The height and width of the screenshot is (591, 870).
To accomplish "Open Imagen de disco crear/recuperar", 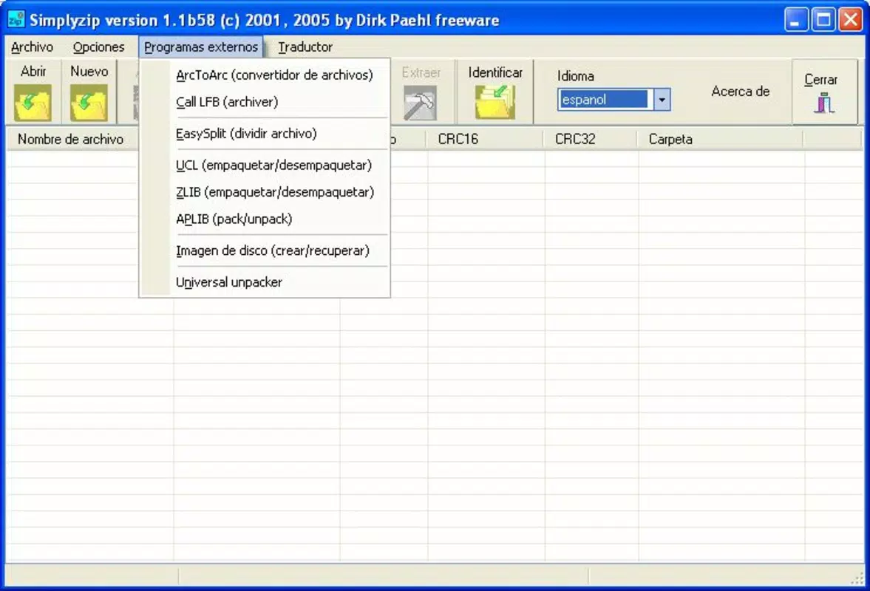I will 273,250.
